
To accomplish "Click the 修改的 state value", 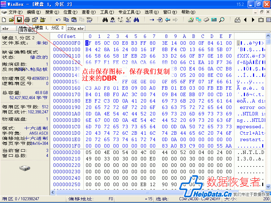I will point(39,57).
